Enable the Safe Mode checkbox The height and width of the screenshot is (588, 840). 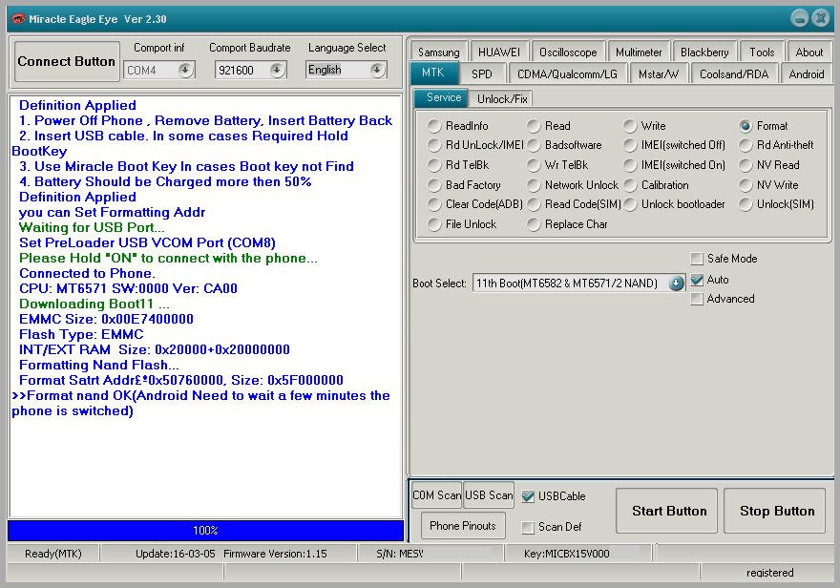click(697, 259)
